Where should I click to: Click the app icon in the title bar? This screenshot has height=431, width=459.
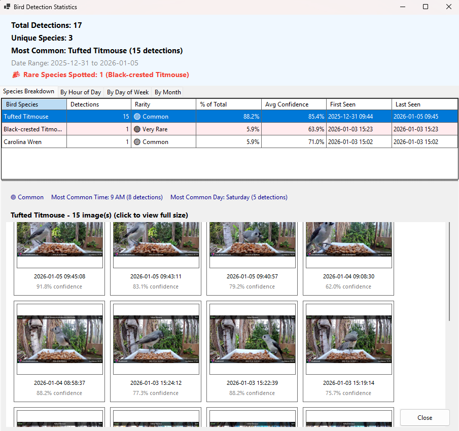tap(7, 7)
